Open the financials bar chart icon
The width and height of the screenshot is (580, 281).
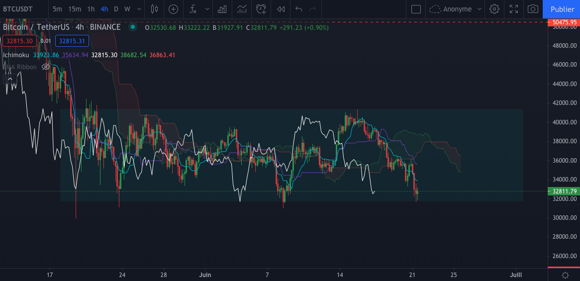[x=222, y=9]
